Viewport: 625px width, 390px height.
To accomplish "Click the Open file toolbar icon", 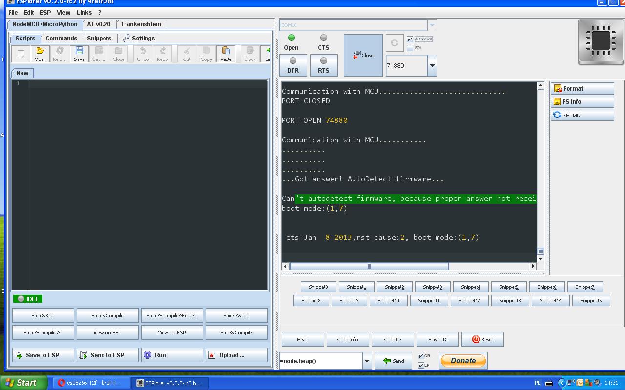I will pyautogui.click(x=40, y=54).
